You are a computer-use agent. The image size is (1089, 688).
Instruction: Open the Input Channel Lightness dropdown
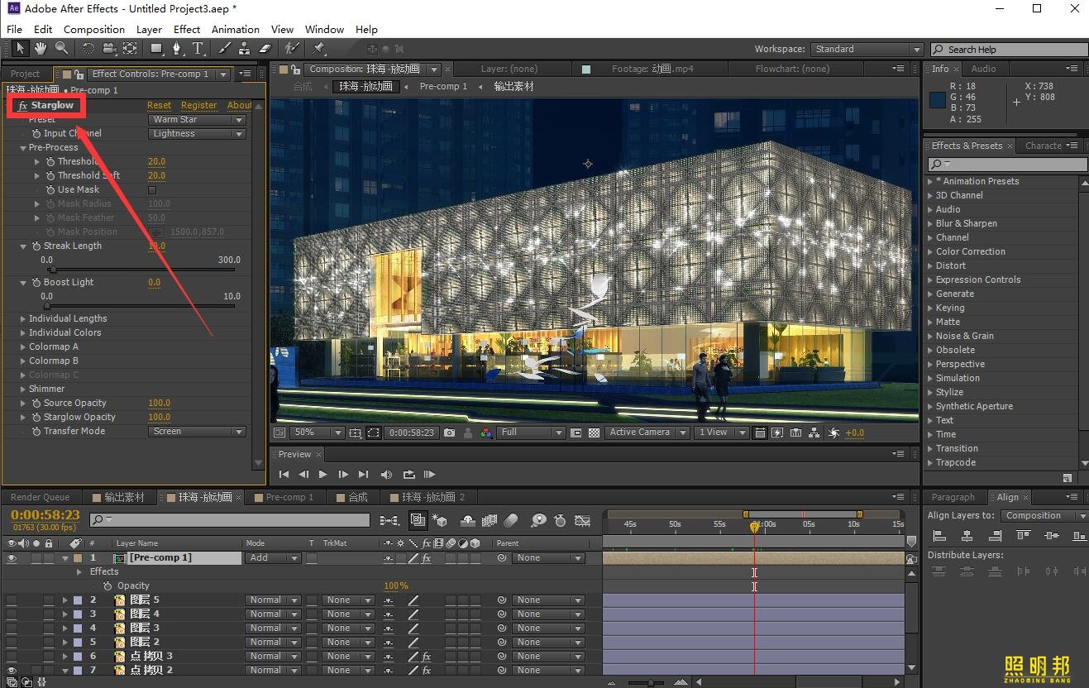[x=197, y=134]
